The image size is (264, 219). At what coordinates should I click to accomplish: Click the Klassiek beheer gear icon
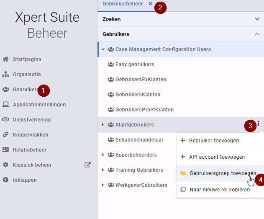click(x=5, y=165)
